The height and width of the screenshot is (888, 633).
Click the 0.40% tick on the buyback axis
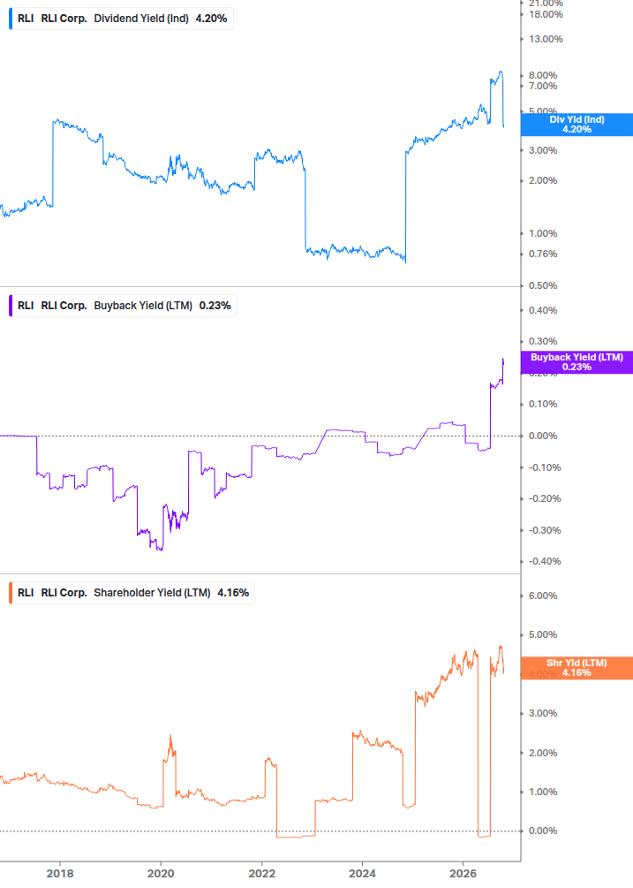point(543,310)
